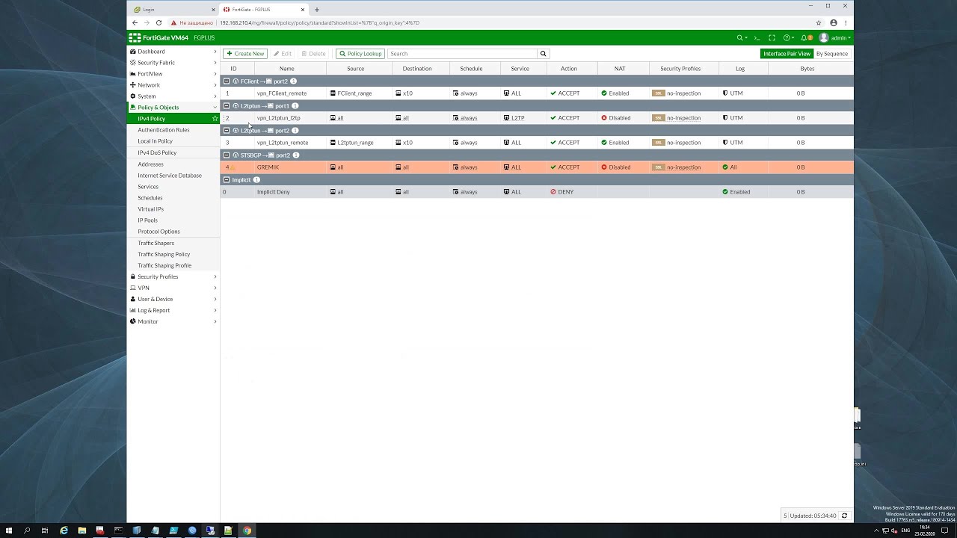Refresh the policy list with the reload icon at the bottom

844,516
